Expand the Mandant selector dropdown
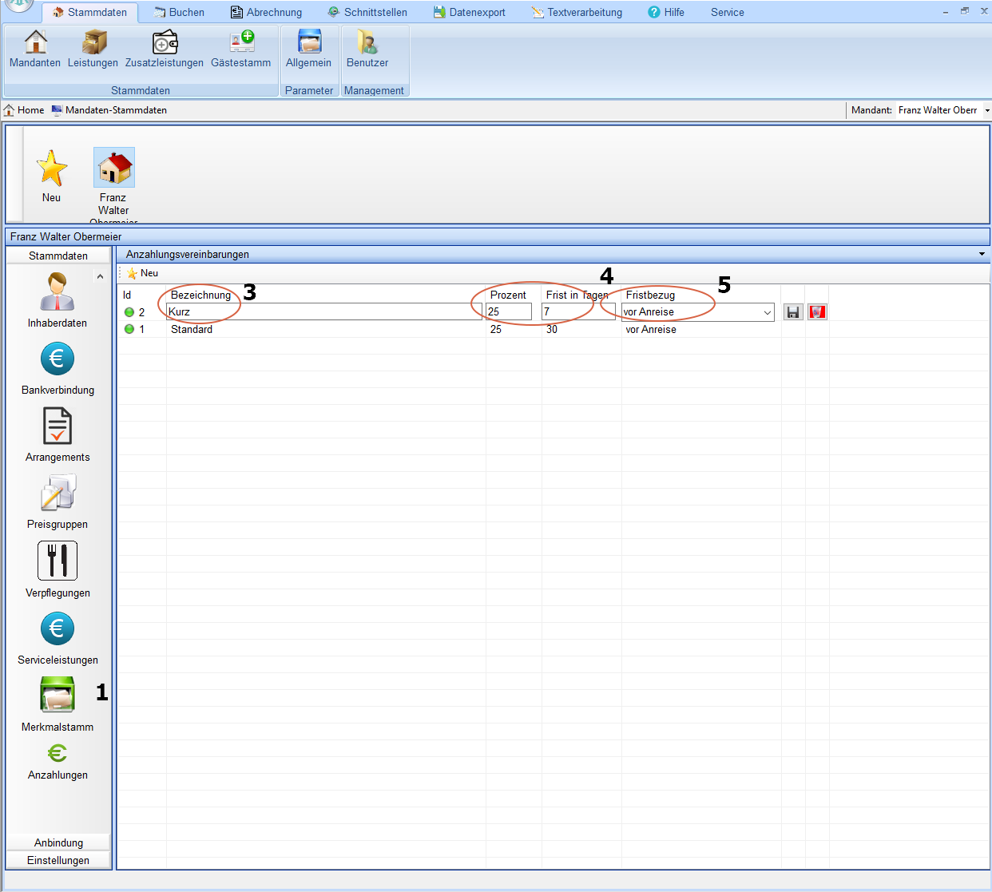Screen dimensions: 992x892 pyautogui.click(x=987, y=110)
